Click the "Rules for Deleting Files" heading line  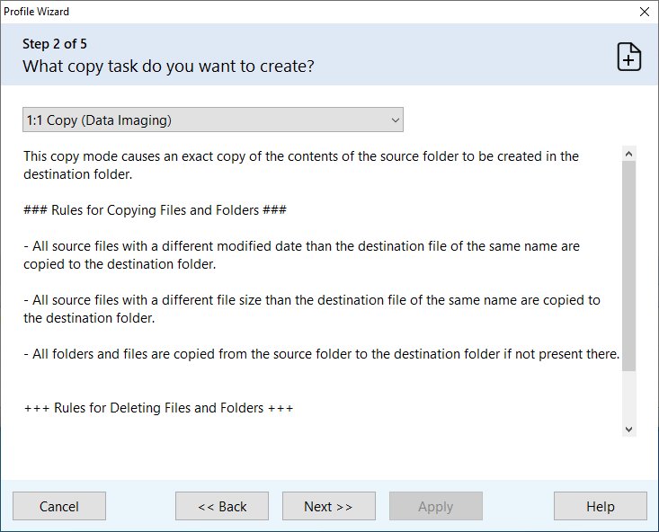coord(158,408)
